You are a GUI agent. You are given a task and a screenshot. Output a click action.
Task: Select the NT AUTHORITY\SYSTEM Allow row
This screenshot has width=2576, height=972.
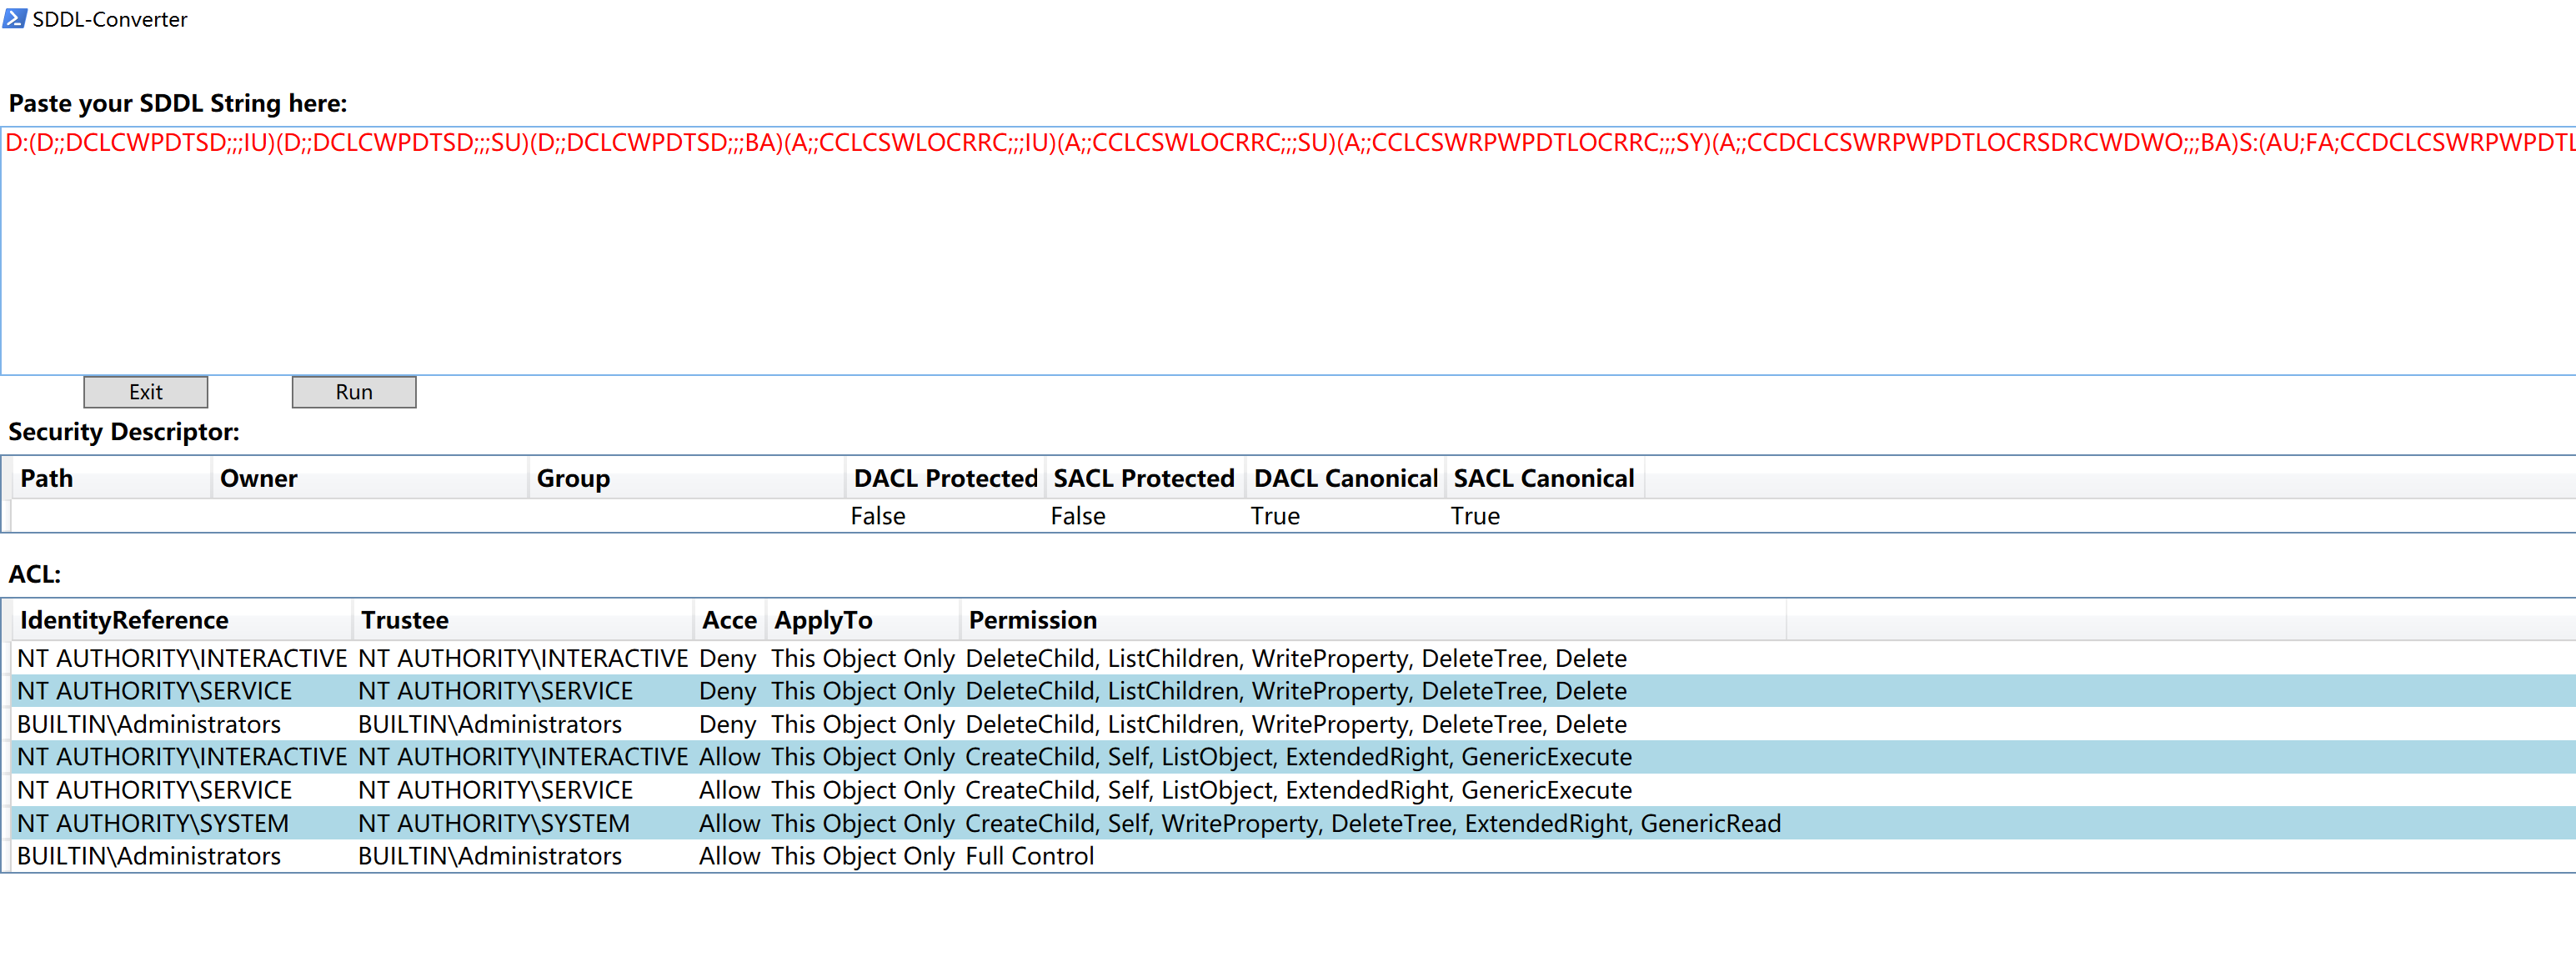click(800, 824)
